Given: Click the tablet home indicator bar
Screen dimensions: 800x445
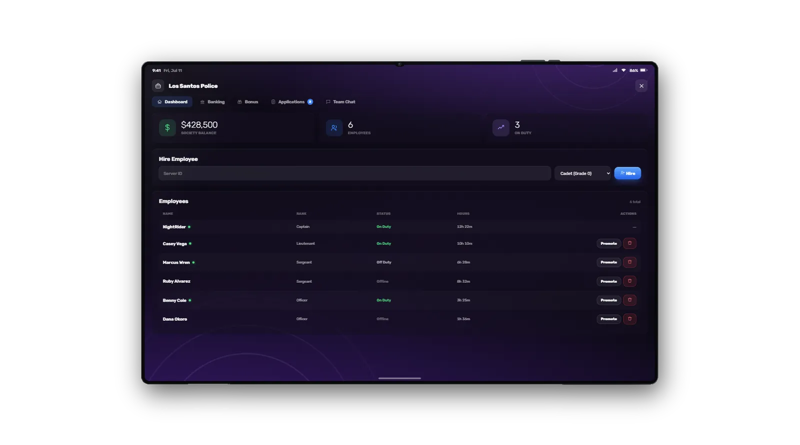Looking at the screenshot, I should click(399, 378).
